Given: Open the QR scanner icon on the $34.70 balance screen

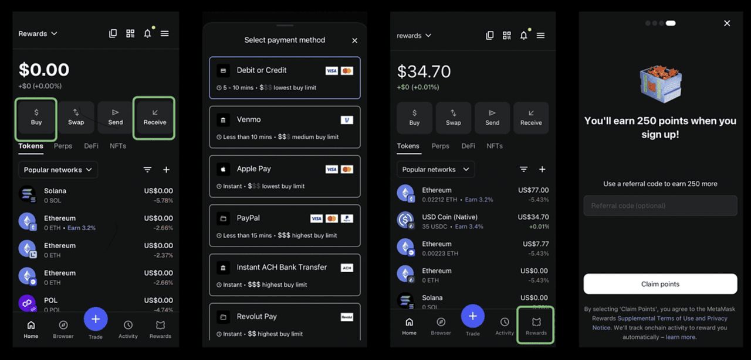Looking at the screenshot, I should point(507,35).
